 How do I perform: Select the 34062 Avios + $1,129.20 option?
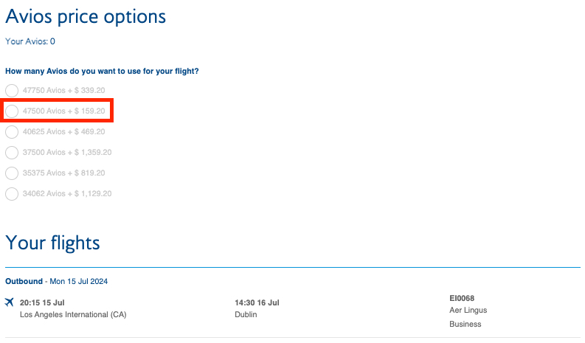click(x=12, y=194)
